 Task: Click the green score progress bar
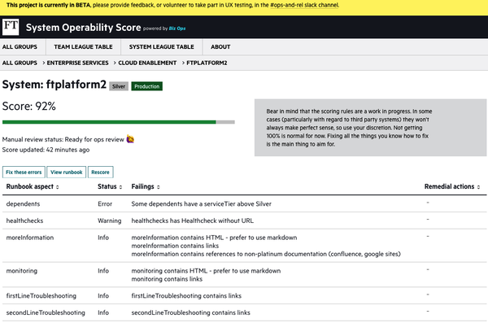click(x=109, y=122)
